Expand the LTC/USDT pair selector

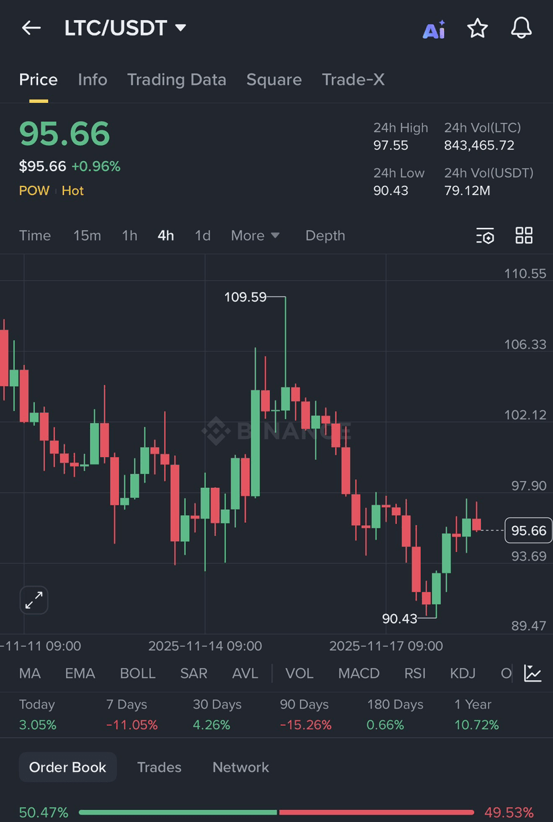pyautogui.click(x=126, y=28)
